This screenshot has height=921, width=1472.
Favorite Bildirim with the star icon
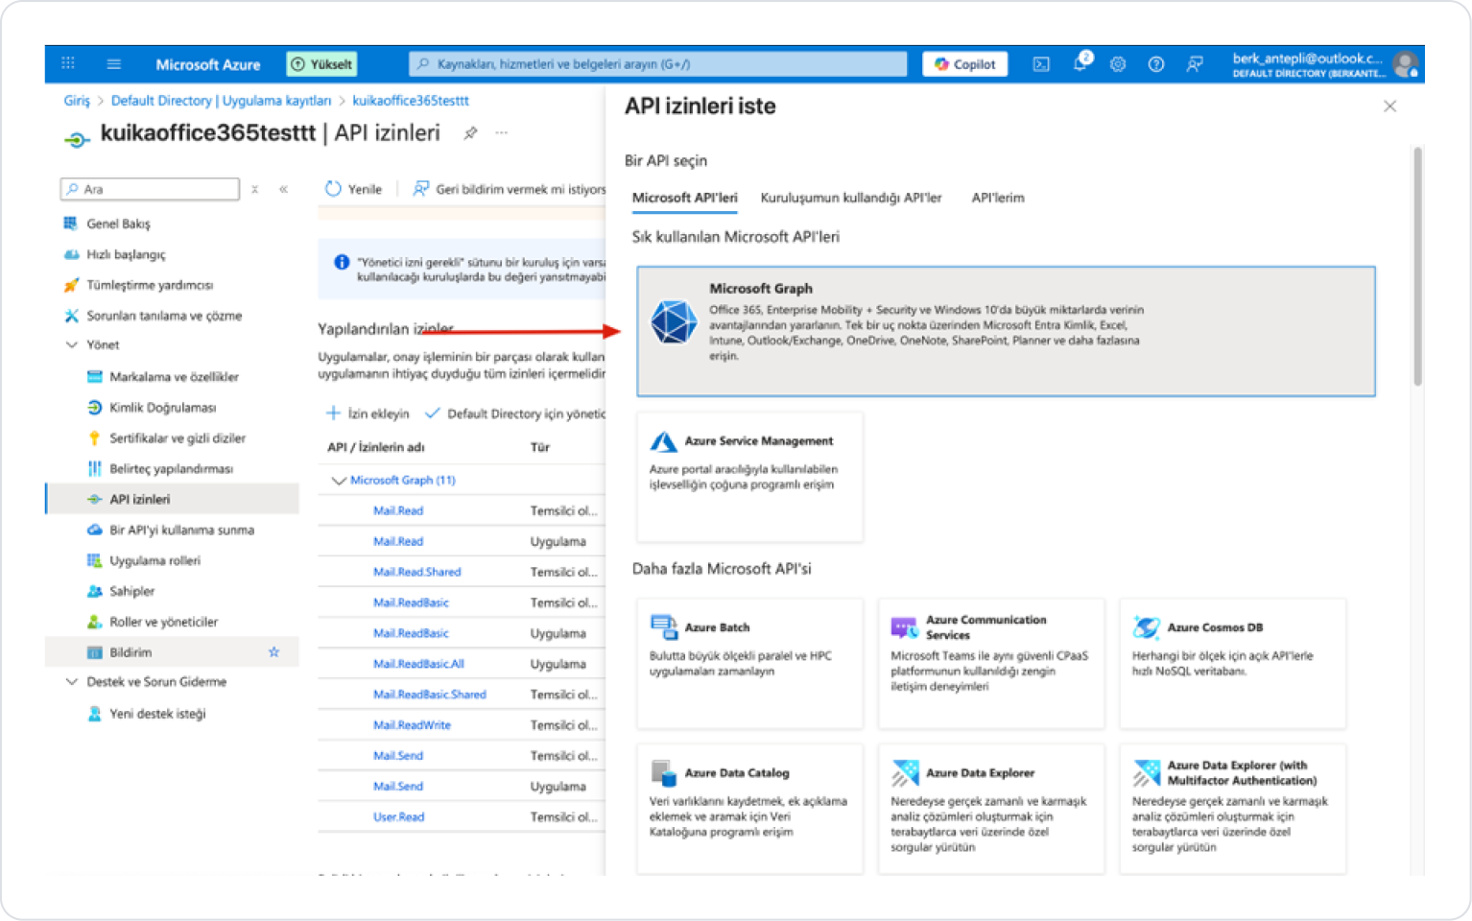pos(273,652)
